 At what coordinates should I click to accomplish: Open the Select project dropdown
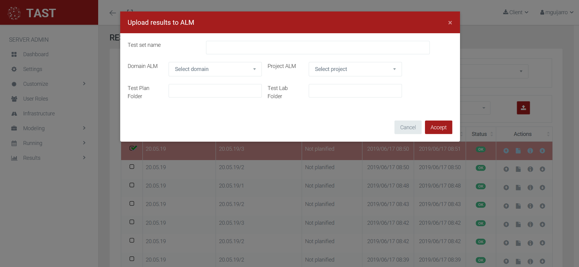click(355, 69)
